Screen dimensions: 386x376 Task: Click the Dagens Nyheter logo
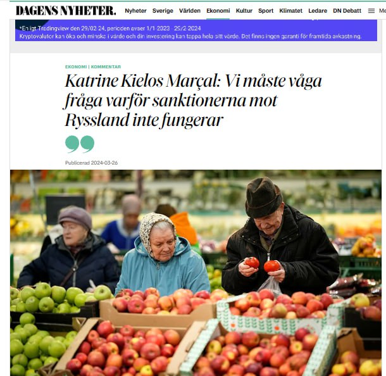pos(66,11)
